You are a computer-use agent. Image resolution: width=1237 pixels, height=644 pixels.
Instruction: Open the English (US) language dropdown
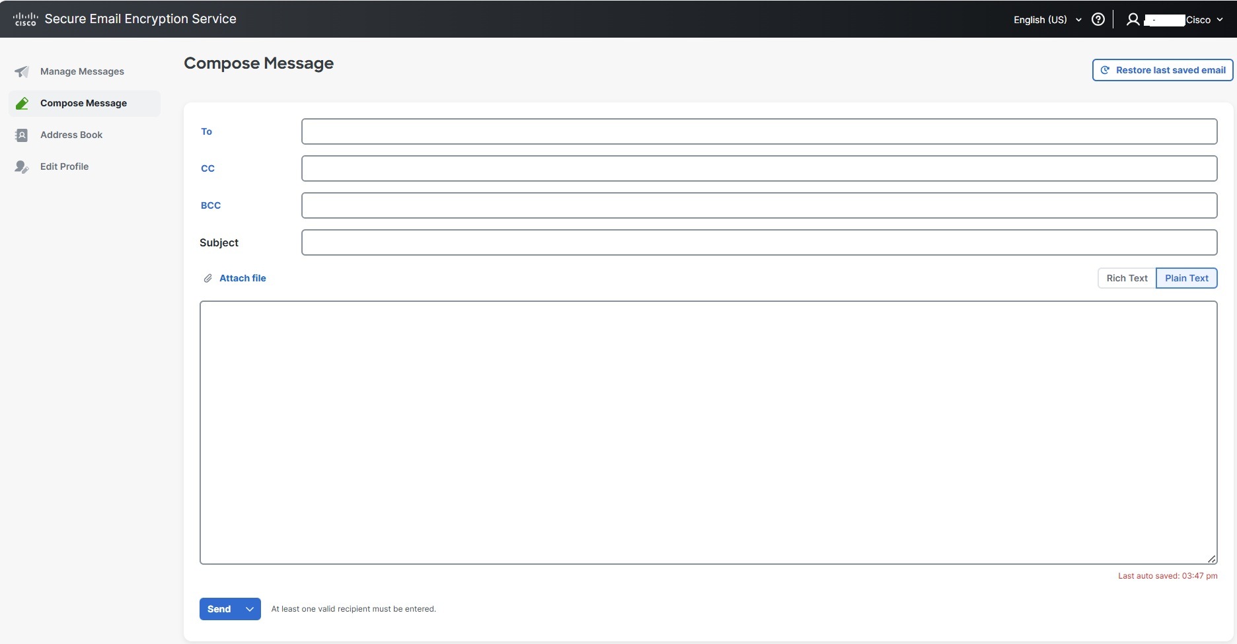click(x=1046, y=19)
